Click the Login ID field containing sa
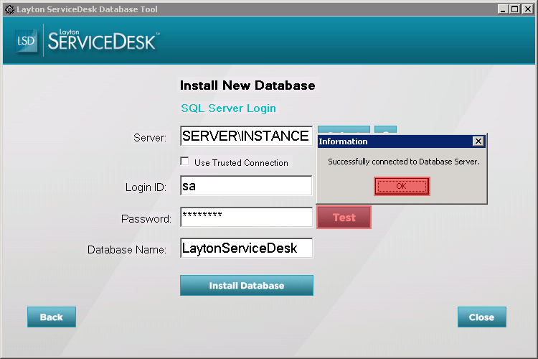 point(246,186)
